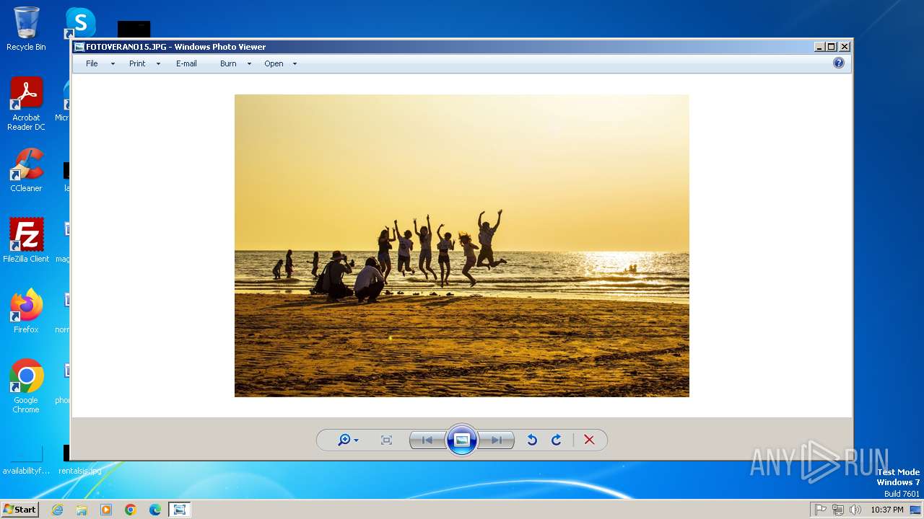Open the Action Center flag icon
Screen dimensions: 924x519
click(820, 510)
